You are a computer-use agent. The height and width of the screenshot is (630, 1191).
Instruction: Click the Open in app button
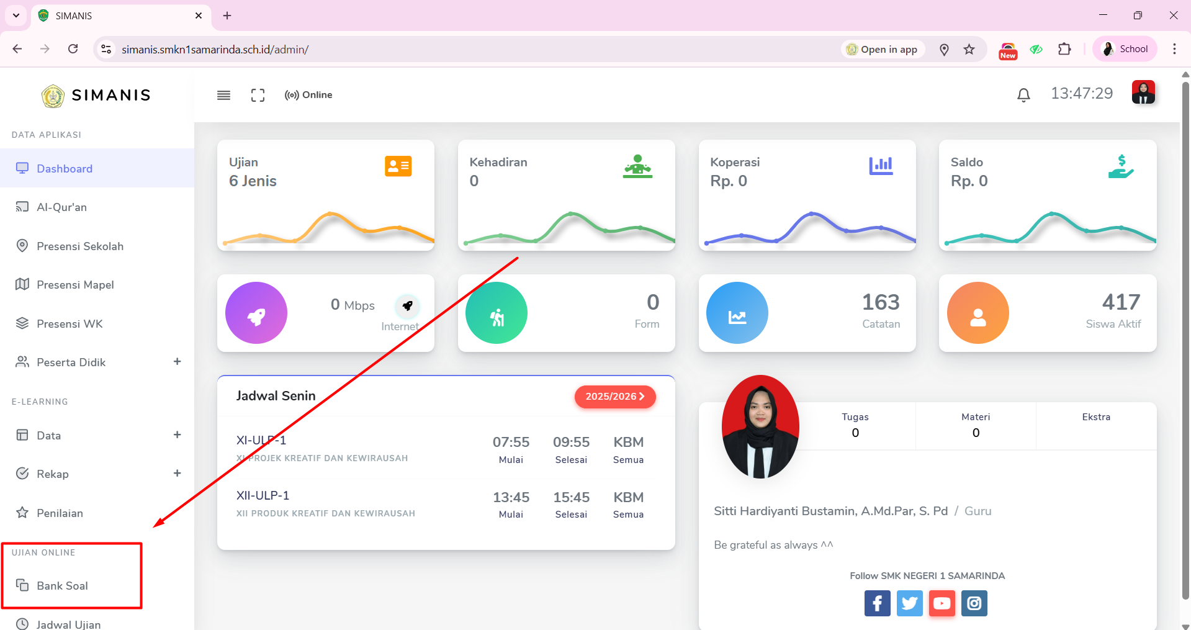[x=883, y=50]
